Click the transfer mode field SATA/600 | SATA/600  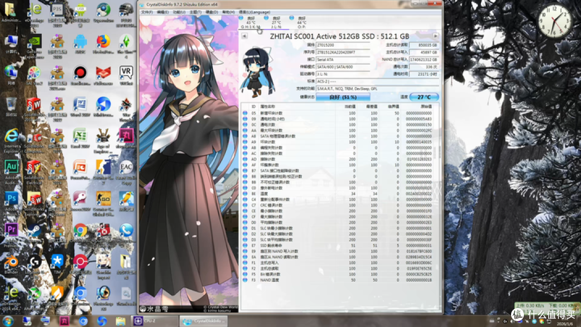[x=343, y=67]
